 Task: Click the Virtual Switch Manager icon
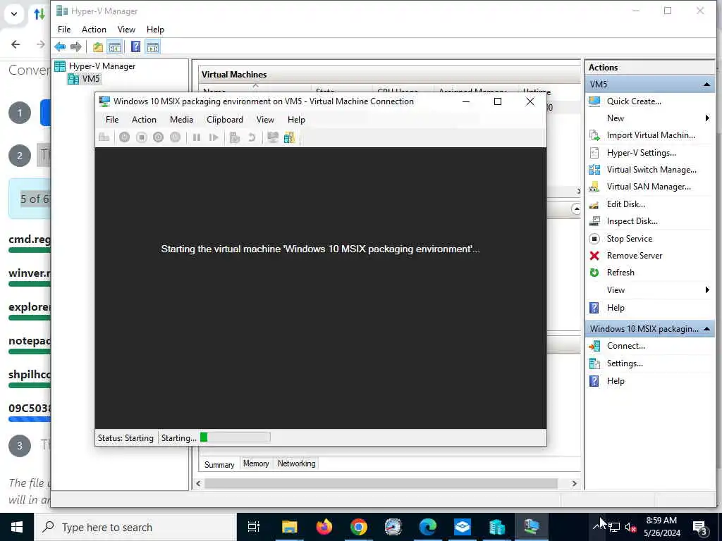coord(594,170)
